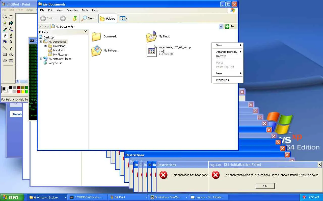Choose the Brush tool in Paint
The image size is (323, 201).
click(x=11, y=36)
